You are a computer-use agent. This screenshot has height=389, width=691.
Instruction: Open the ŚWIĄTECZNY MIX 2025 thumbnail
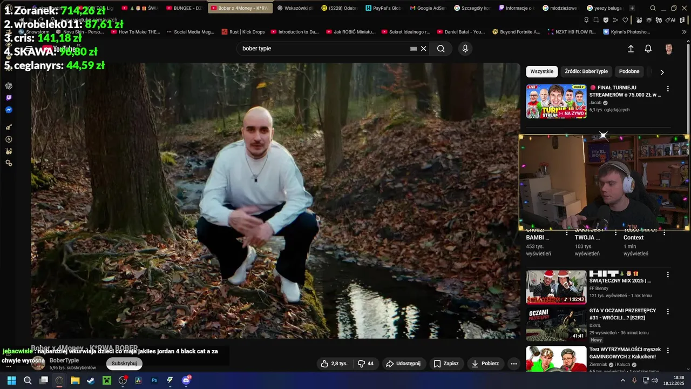point(557,287)
